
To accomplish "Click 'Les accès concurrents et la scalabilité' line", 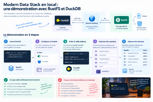I will (72, 91).
